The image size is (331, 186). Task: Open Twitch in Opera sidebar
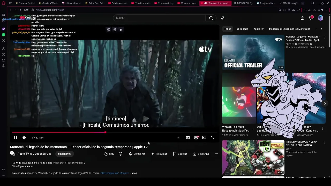click(3, 29)
